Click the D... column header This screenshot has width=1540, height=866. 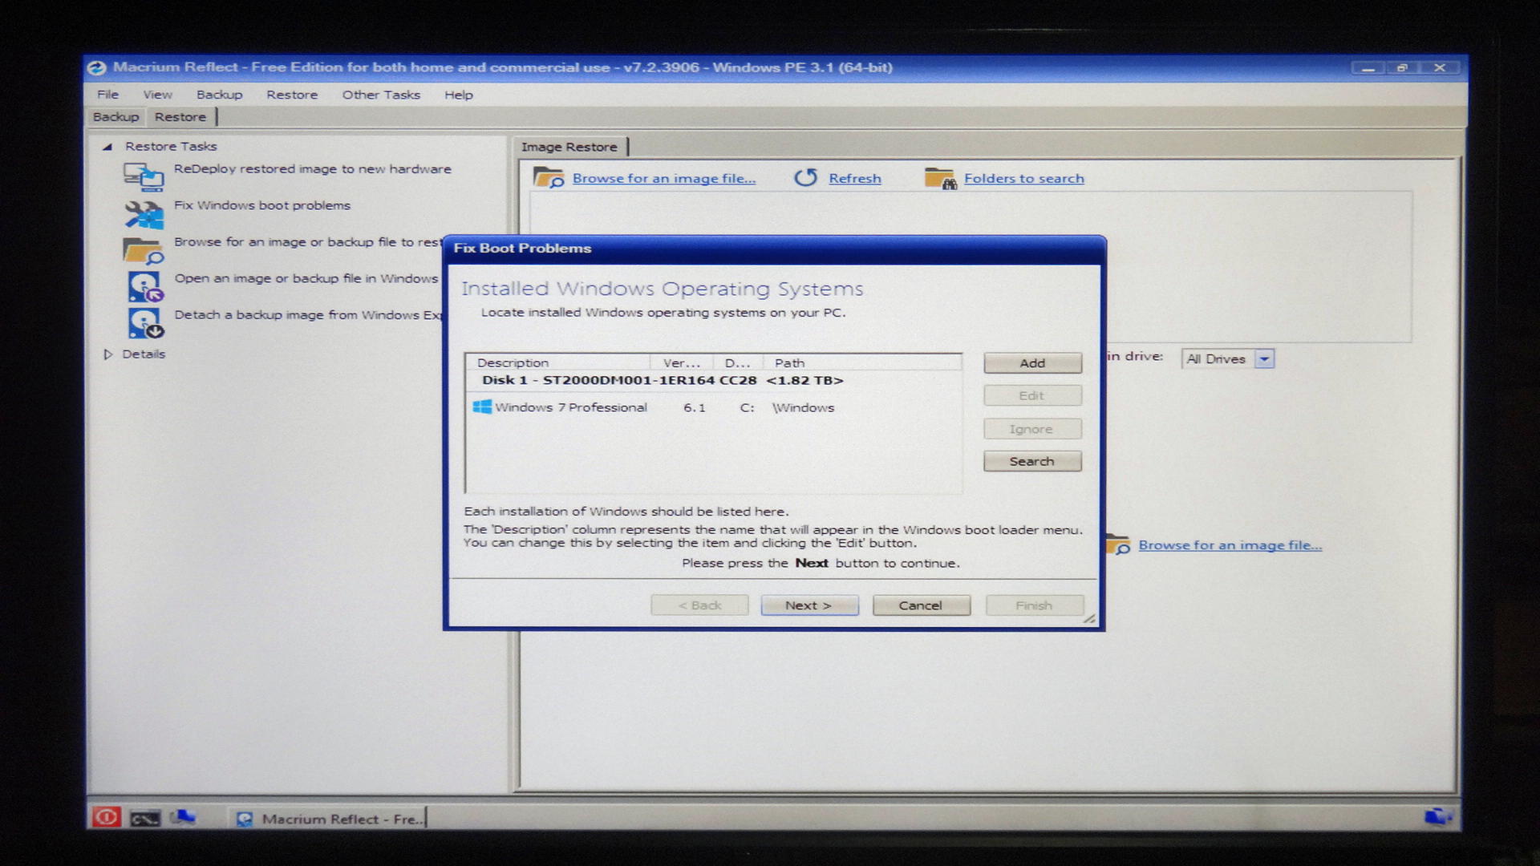737,362
